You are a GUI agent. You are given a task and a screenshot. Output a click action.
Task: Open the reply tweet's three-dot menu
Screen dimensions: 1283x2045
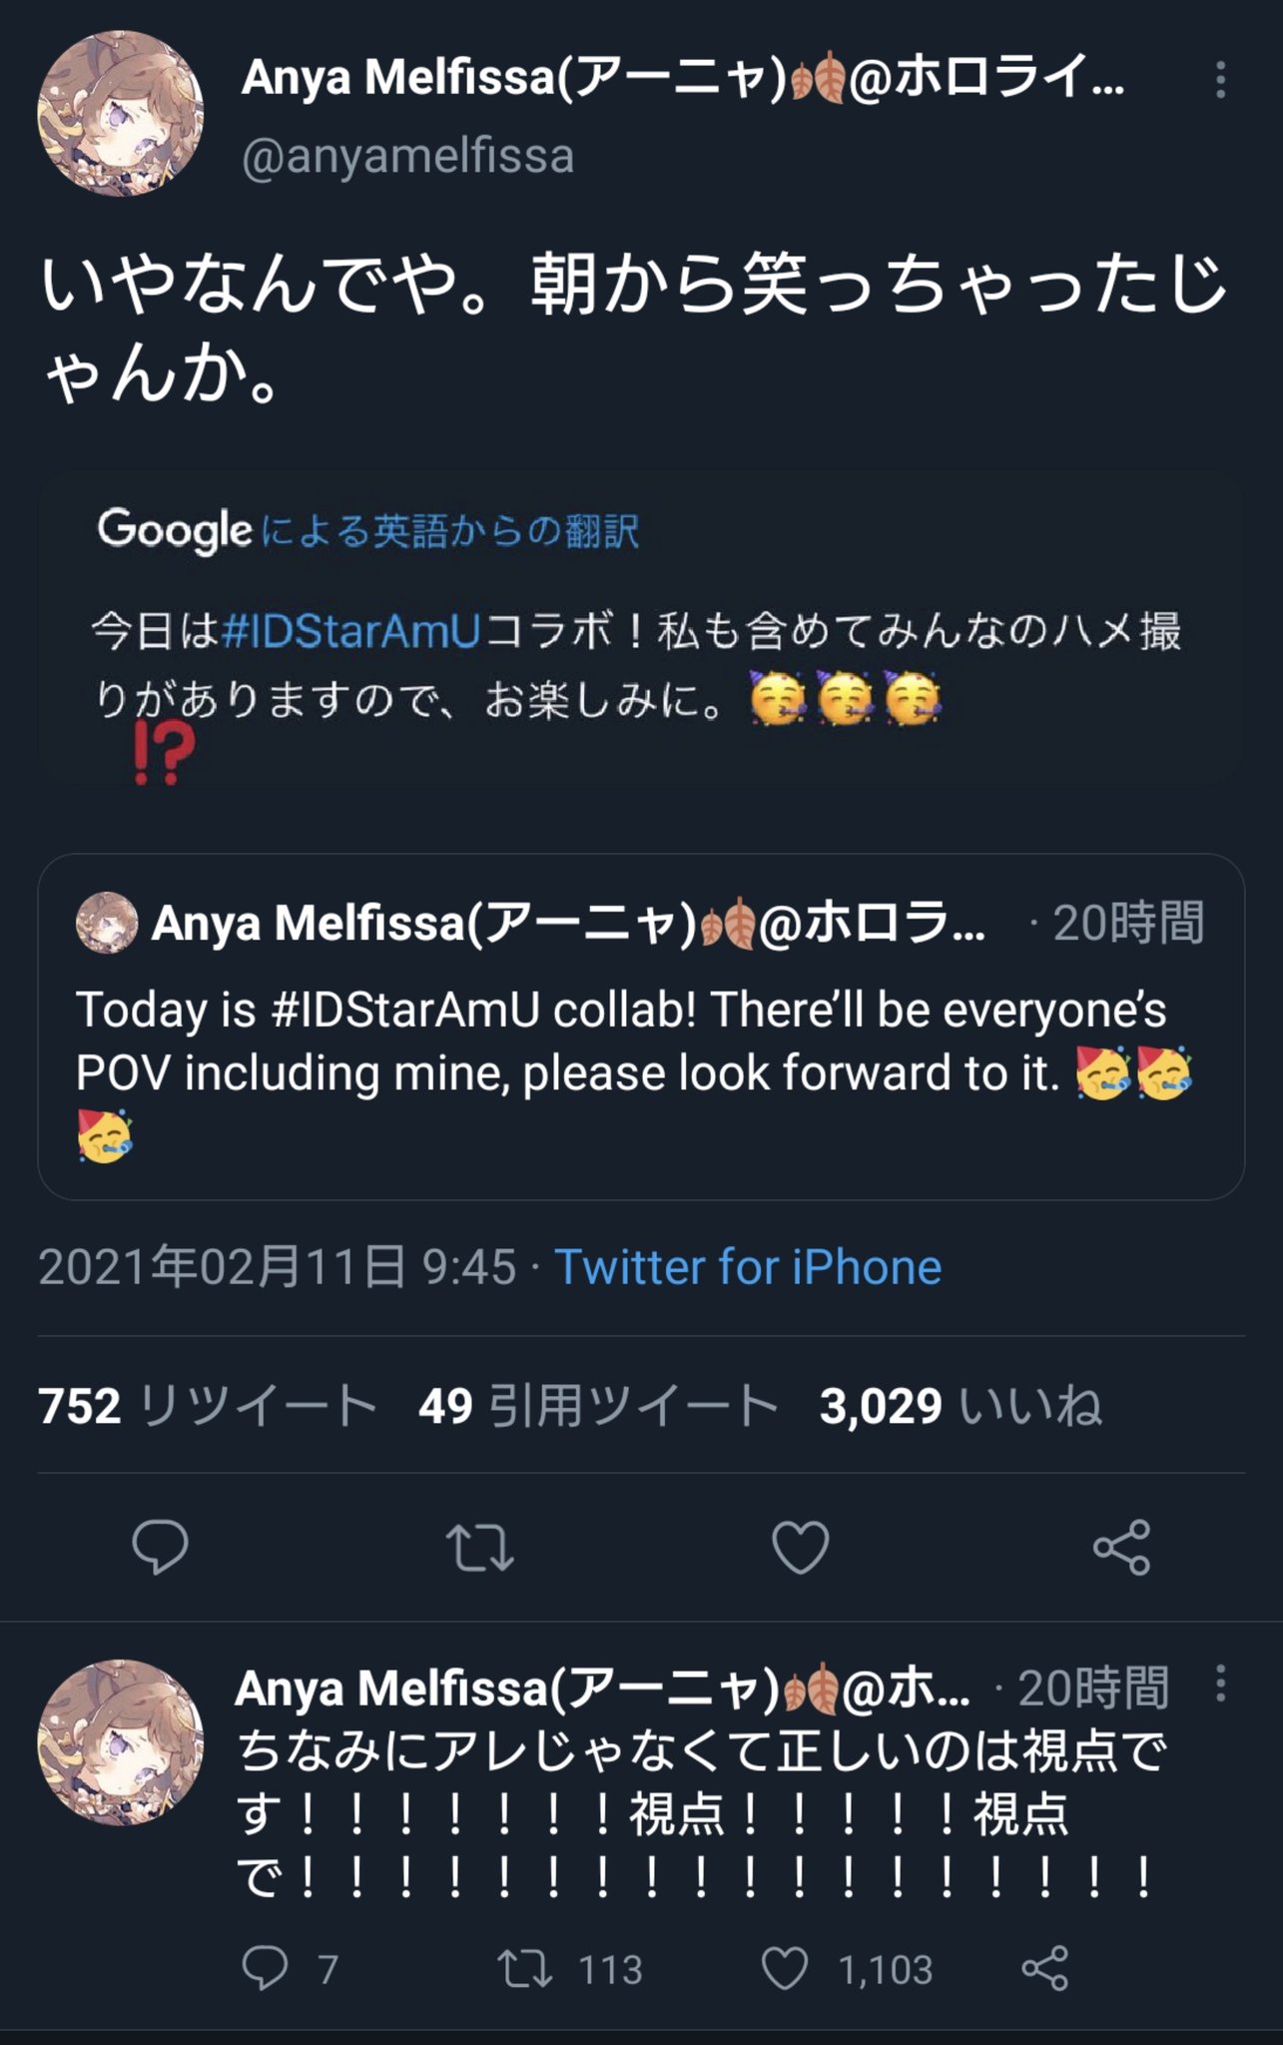[x=1219, y=1685]
